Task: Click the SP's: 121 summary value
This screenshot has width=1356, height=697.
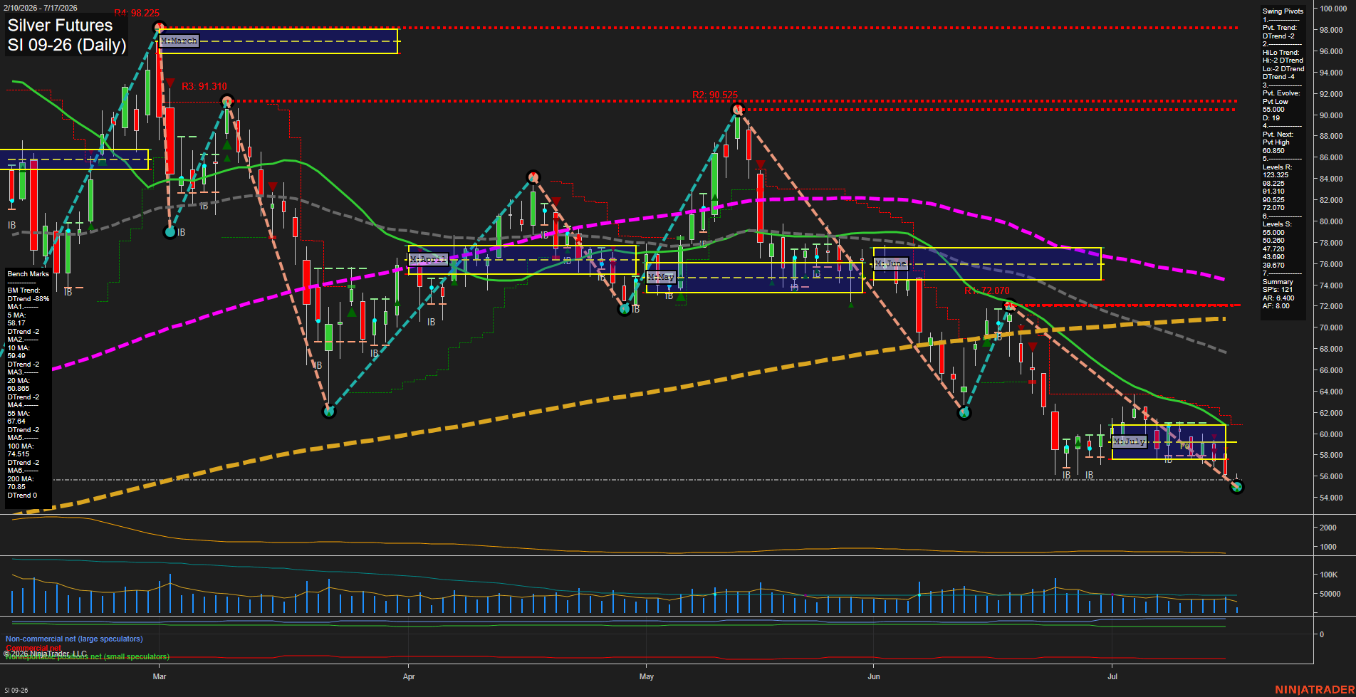Action: pyautogui.click(x=1278, y=290)
